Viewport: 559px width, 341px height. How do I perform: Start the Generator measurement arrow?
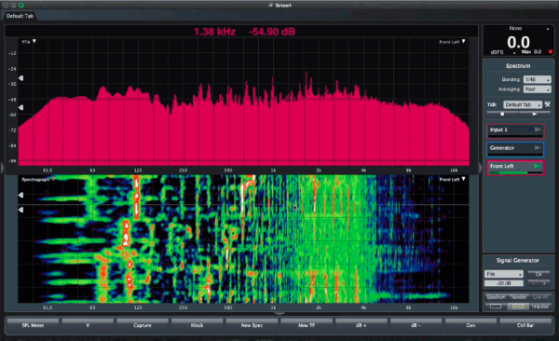click(538, 147)
